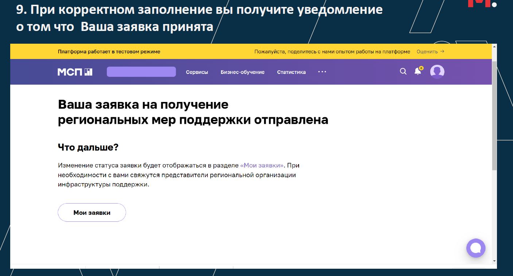Select Статистика in the navigation bar

coord(291,72)
